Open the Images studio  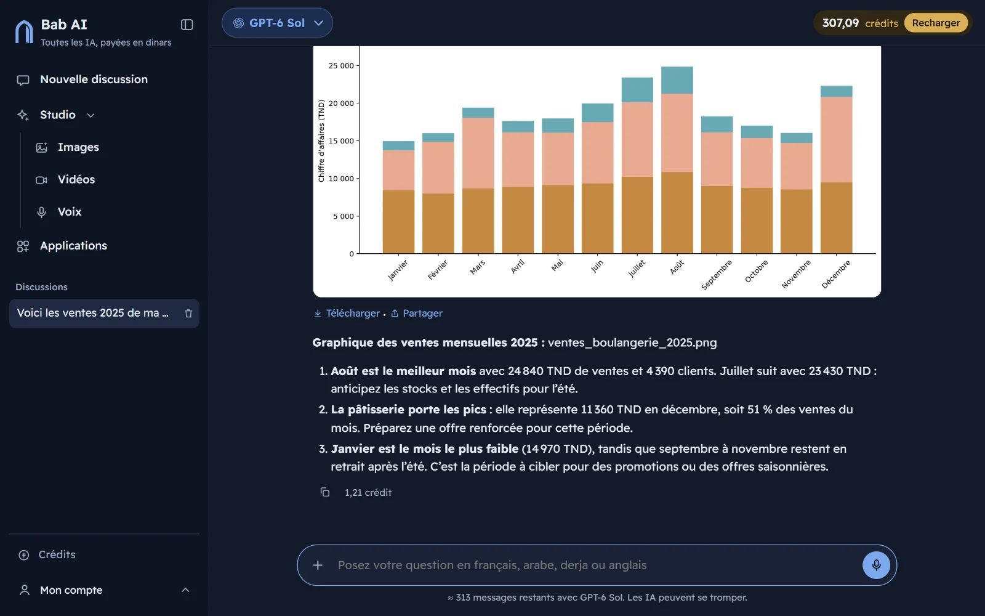(x=78, y=147)
